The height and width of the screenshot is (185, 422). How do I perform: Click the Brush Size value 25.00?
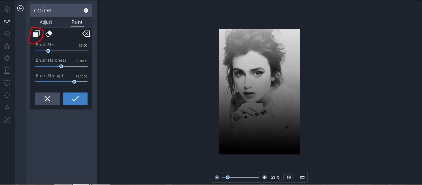(83, 46)
